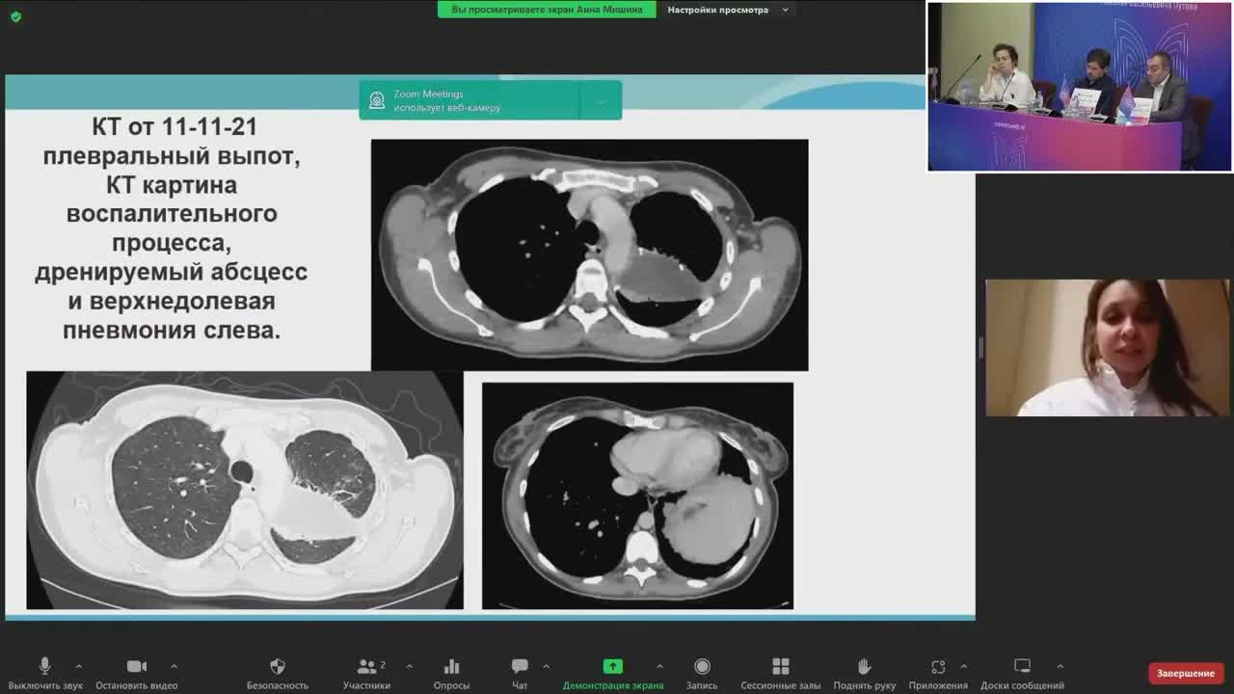1234x694 pixels.
Task: Open the Participants panel
Action: coord(366,667)
